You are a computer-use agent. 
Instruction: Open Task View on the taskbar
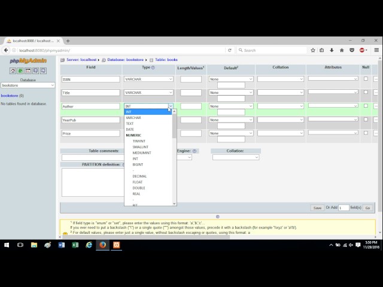(20, 245)
